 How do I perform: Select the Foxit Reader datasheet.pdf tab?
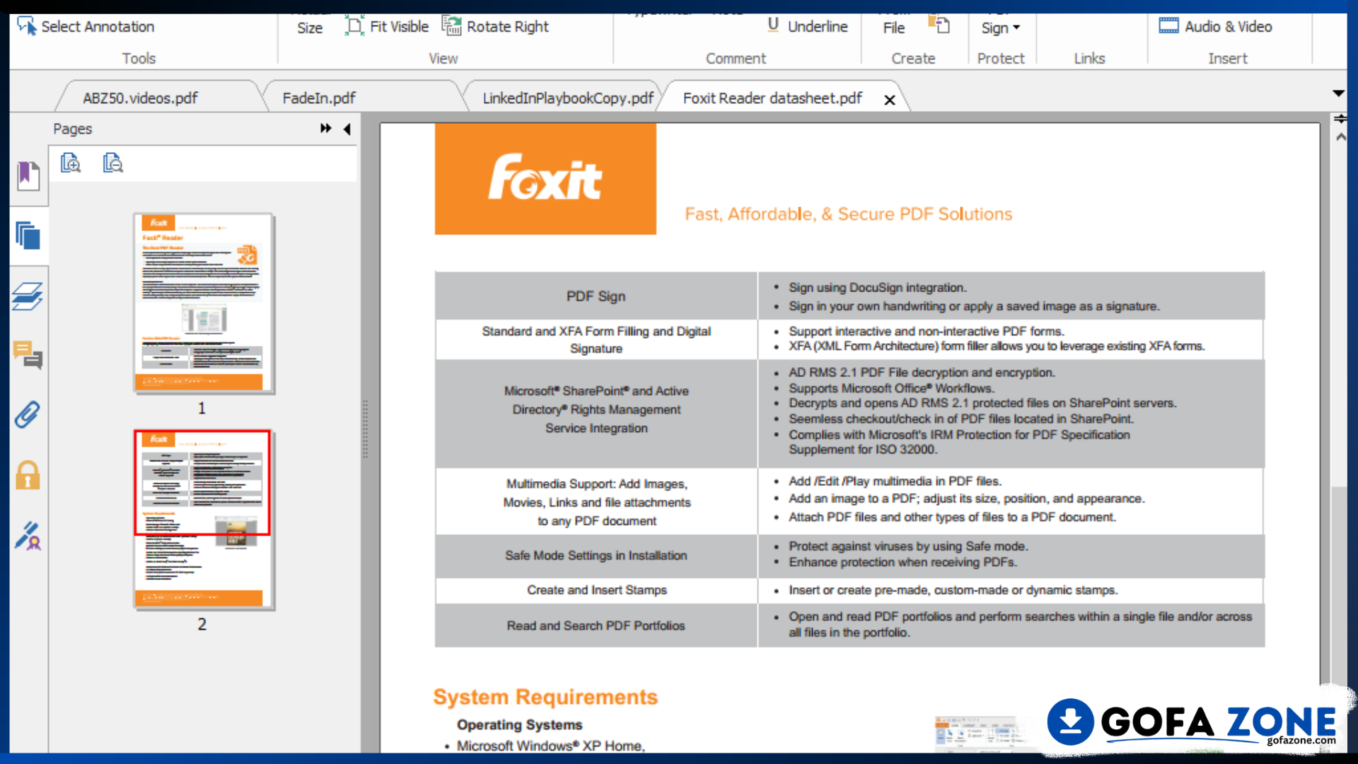(772, 98)
